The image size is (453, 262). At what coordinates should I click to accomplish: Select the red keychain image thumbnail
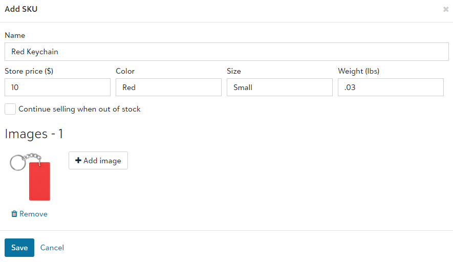32,177
